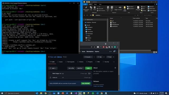The image size is (169, 95).
Task: Click Cut in the Clipboard group
Action: [98, 7]
